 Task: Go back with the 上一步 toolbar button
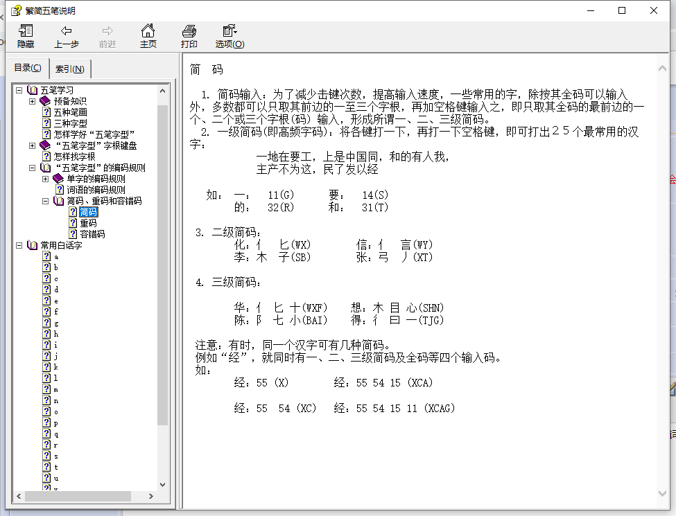(x=67, y=36)
